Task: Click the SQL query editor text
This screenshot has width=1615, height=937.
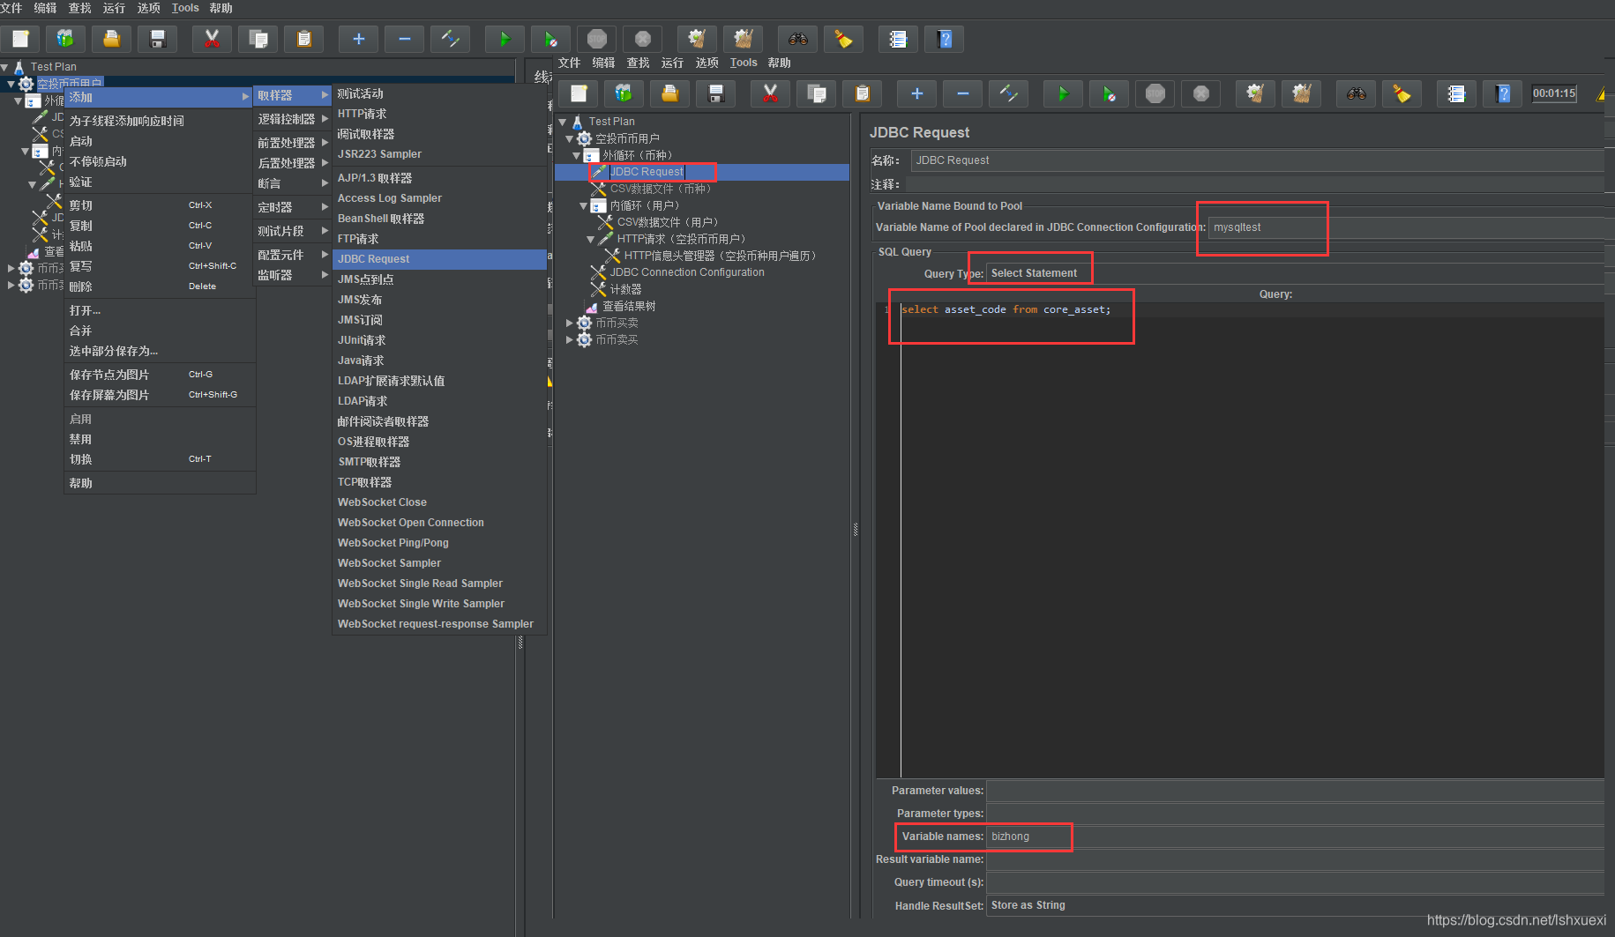Action: click(x=1006, y=309)
